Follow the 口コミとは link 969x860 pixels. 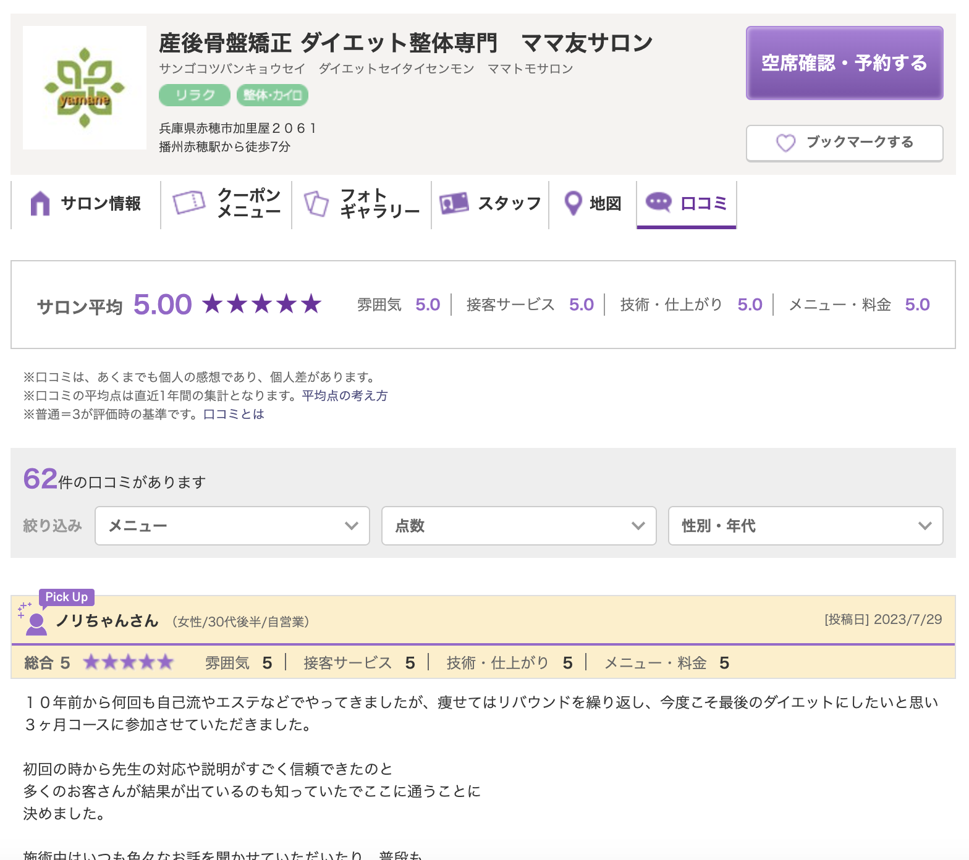click(x=234, y=414)
